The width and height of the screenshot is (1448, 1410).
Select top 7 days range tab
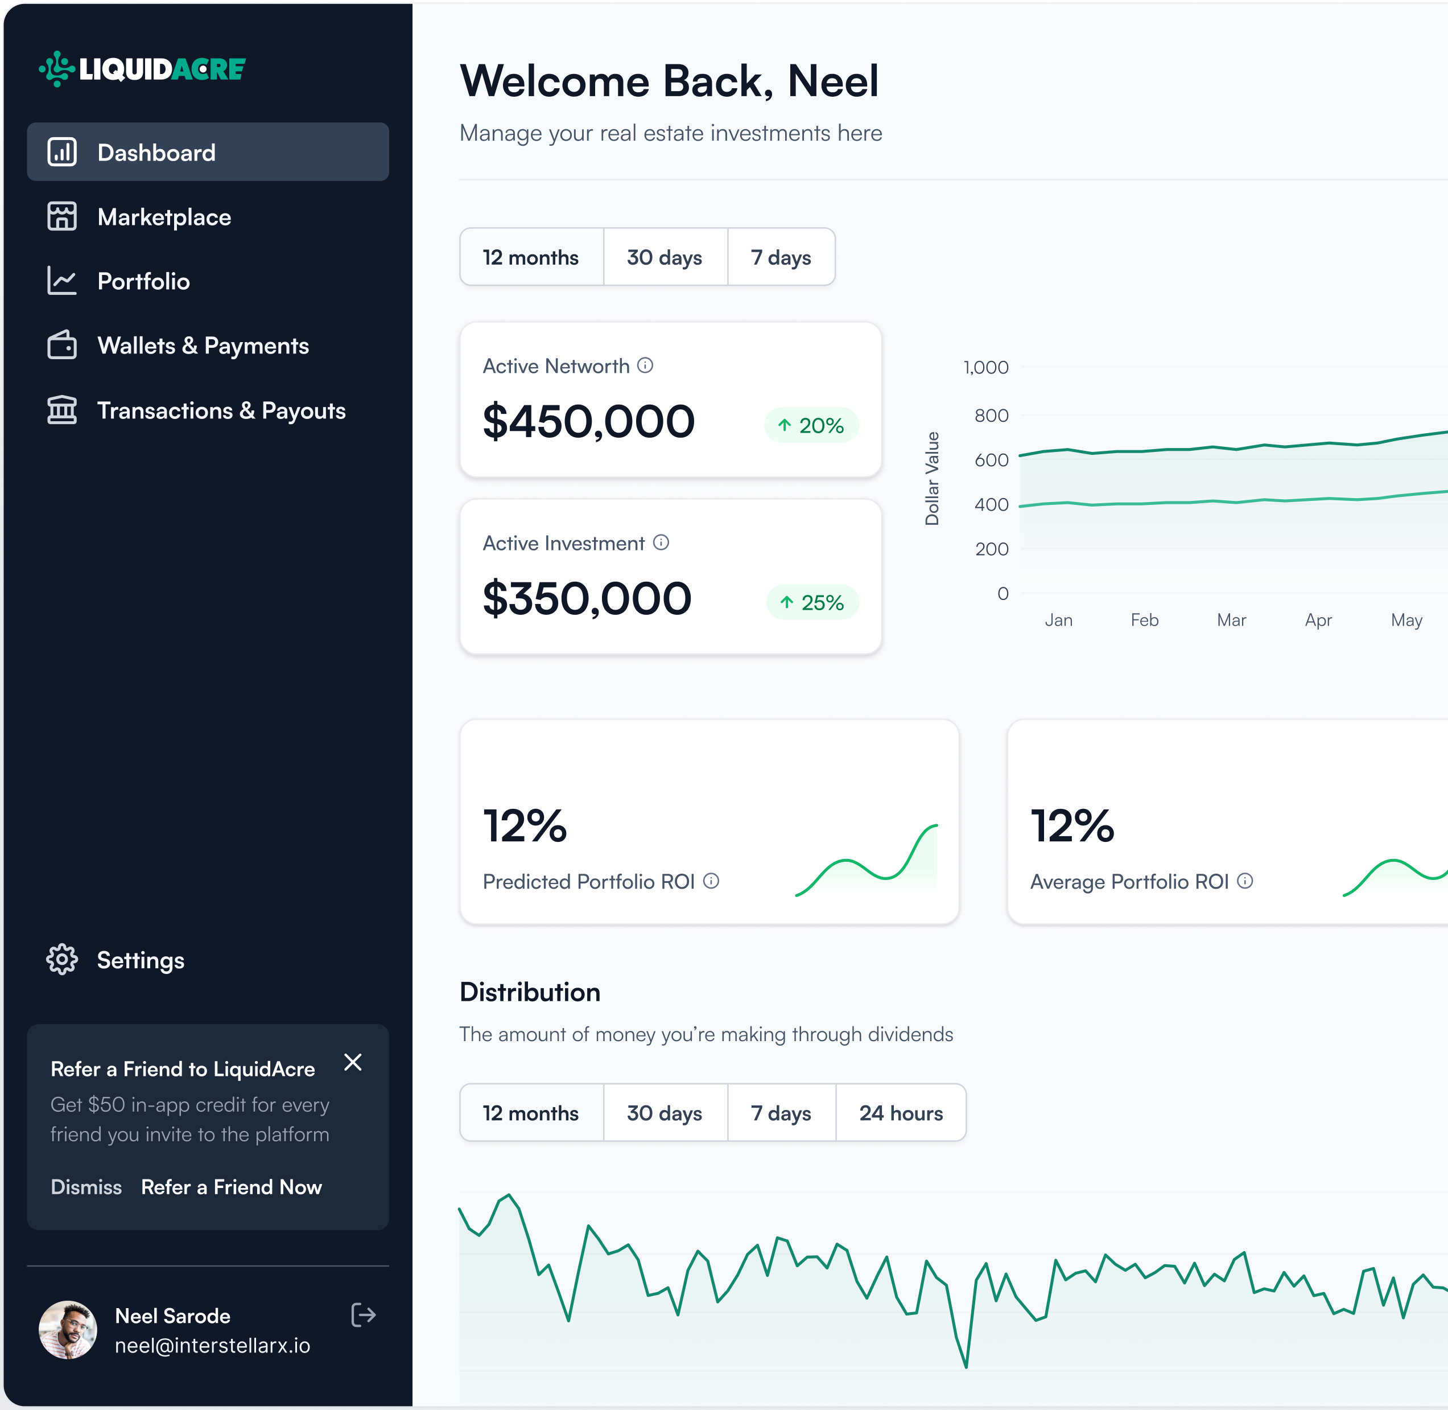(781, 257)
